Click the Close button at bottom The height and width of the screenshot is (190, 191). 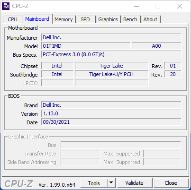pos(171,183)
